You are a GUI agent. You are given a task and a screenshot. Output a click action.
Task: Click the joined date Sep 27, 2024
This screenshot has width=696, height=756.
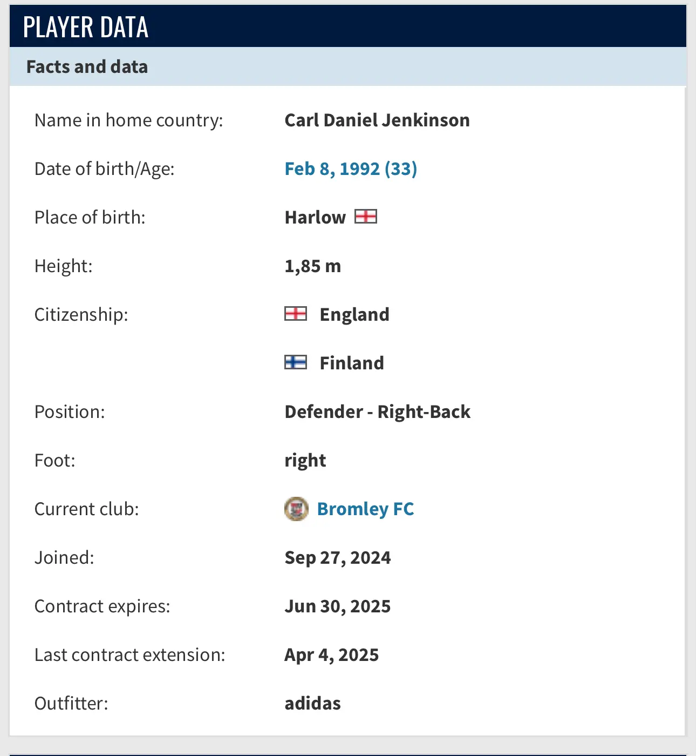coord(338,558)
